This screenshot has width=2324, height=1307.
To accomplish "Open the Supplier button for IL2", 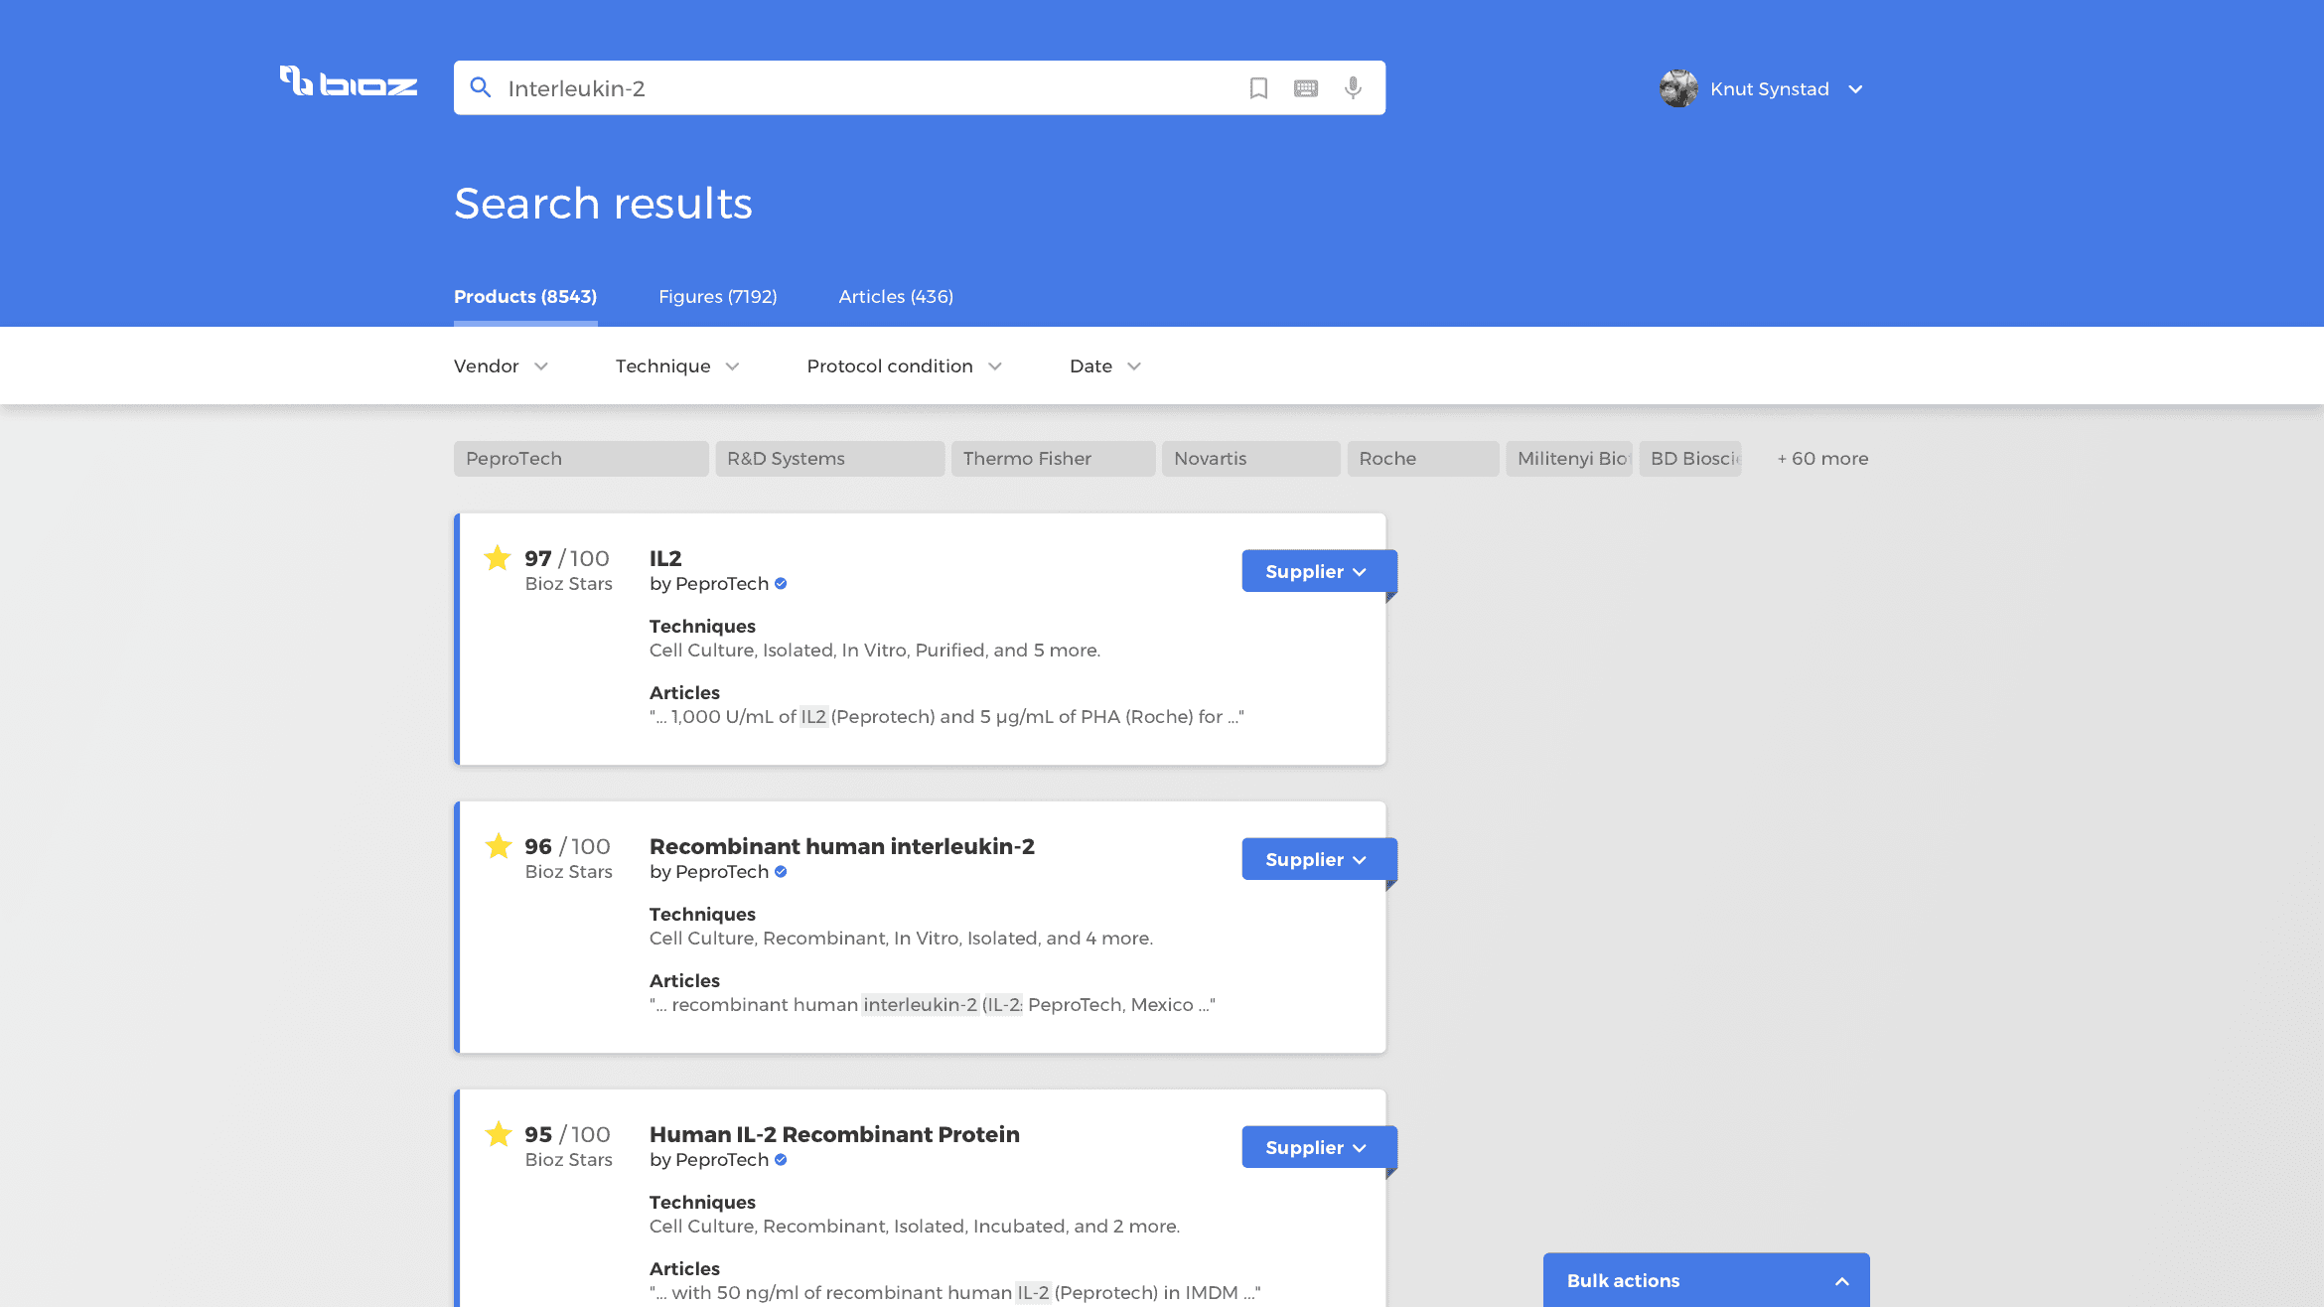I will [1314, 571].
